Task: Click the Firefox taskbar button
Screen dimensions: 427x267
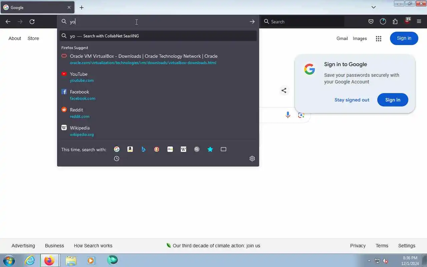Action: click(x=49, y=260)
